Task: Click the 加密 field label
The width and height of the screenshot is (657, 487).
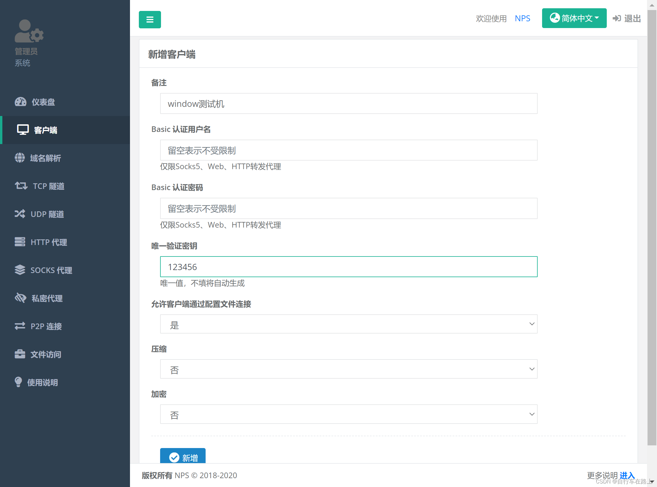Action: [159, 394]
